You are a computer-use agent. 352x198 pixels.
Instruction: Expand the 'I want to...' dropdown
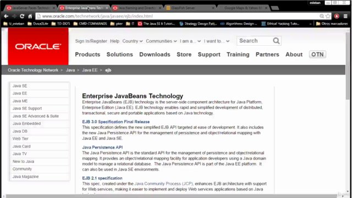(217, 41)
